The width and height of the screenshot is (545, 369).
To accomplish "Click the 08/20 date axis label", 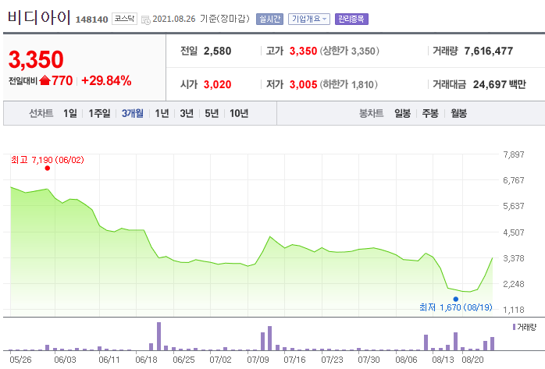I will coord(472,360).
